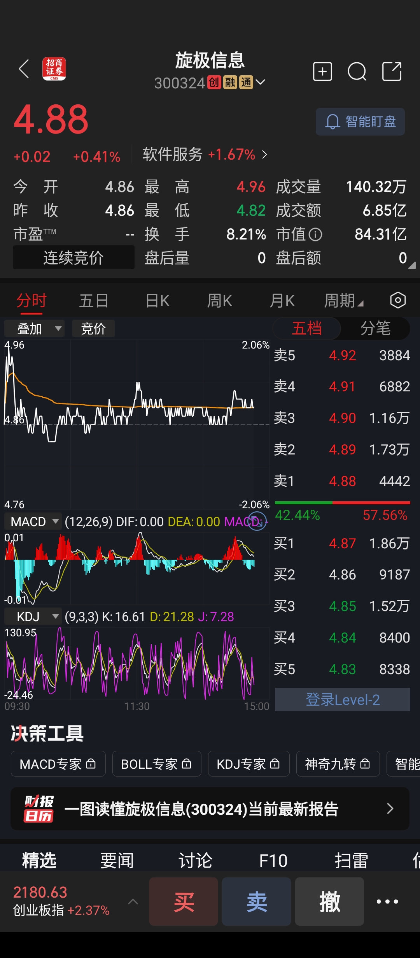Tap the 撤 cancel order button
Viewport: 420px width, 958px height.
[329, 902]
